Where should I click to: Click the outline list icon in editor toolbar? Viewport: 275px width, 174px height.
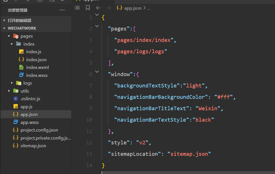[x=77, y=8]
